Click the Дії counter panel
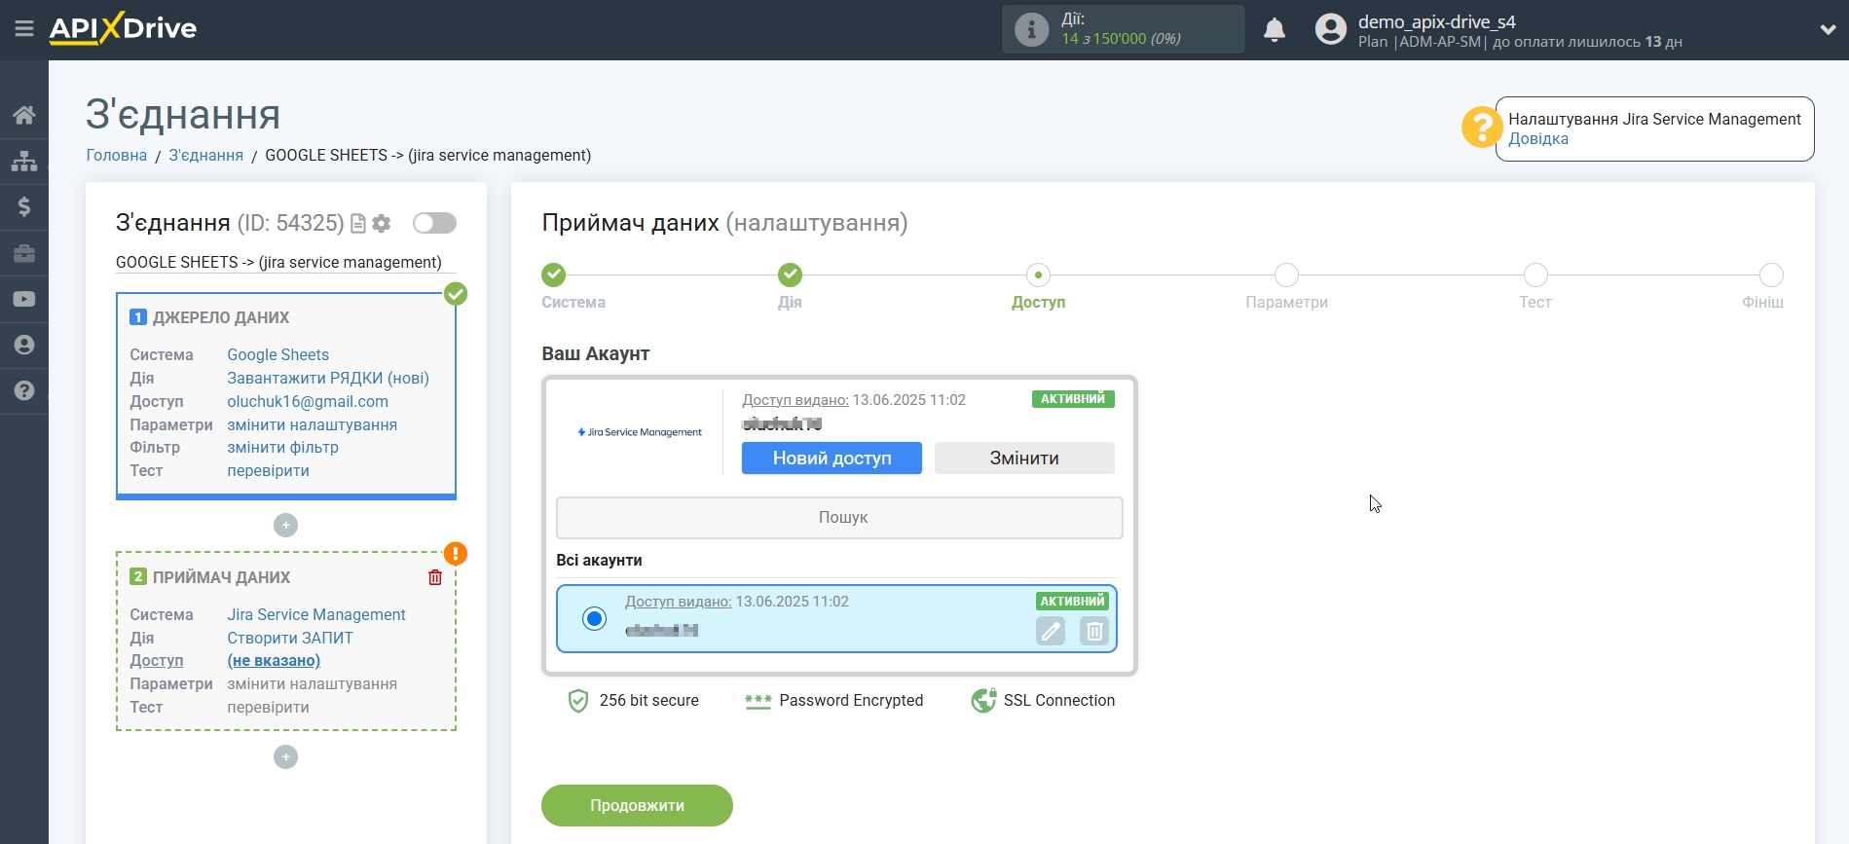 (1124, 29)
